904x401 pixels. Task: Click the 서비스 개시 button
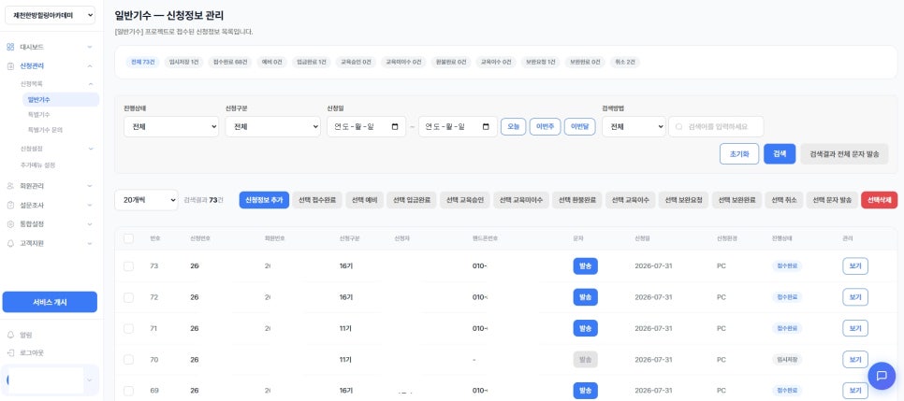50,302
